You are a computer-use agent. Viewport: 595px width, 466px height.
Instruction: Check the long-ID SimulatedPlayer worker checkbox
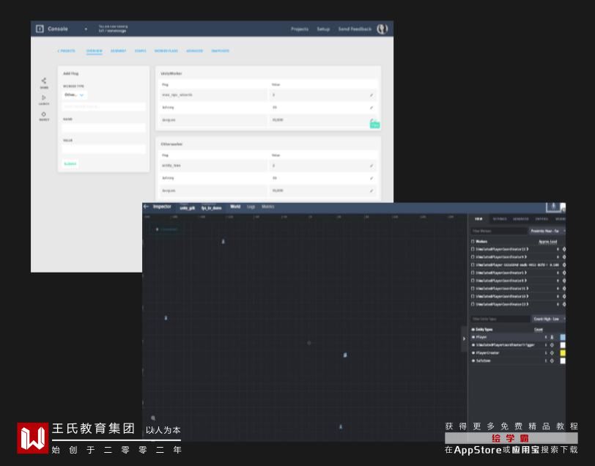click(473, 265)
